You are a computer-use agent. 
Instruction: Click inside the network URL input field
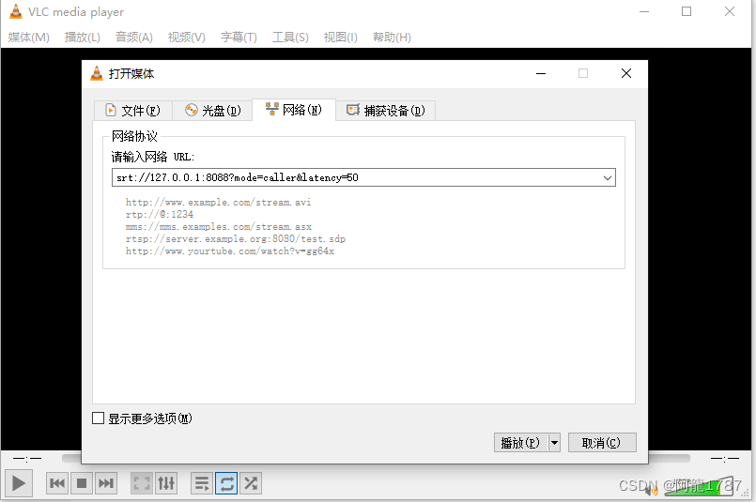click(357, 177)
